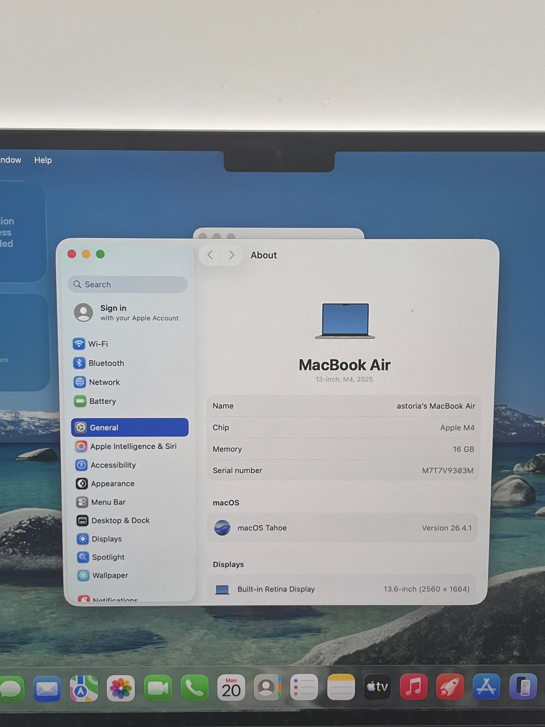
Task: Click the Apple M4 chip value
Action: tap(457, 427)
